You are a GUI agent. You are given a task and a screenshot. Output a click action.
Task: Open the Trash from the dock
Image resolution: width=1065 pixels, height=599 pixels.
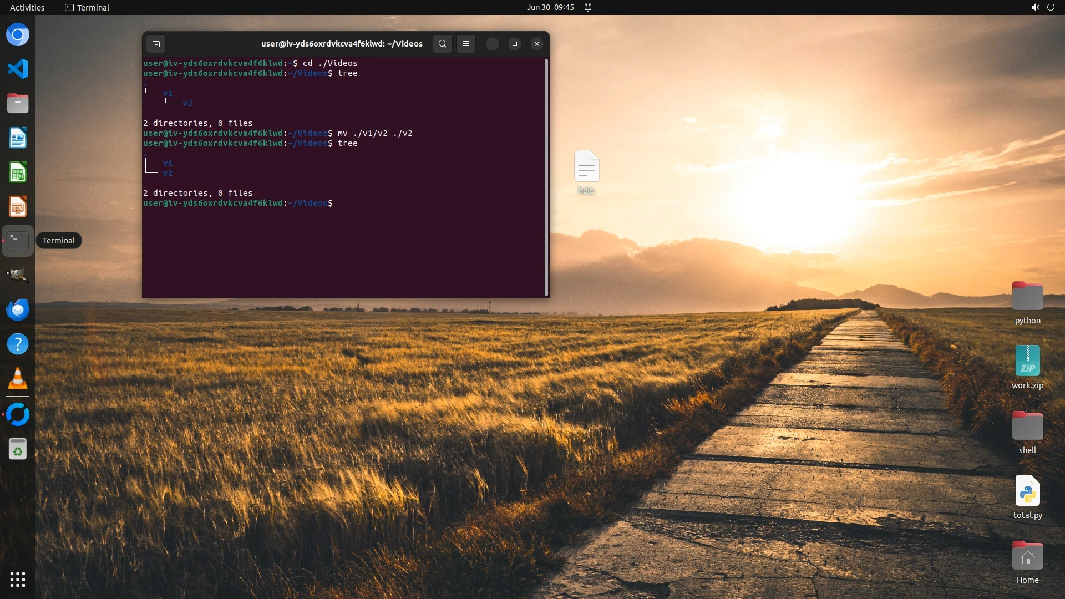point(18,449)
